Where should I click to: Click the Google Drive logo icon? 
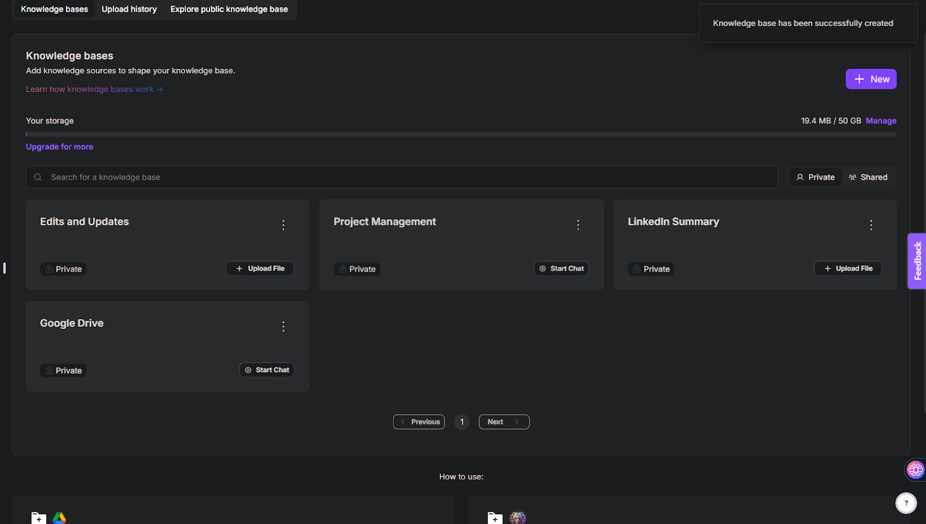pyautogui.click(x=59, y=518)
